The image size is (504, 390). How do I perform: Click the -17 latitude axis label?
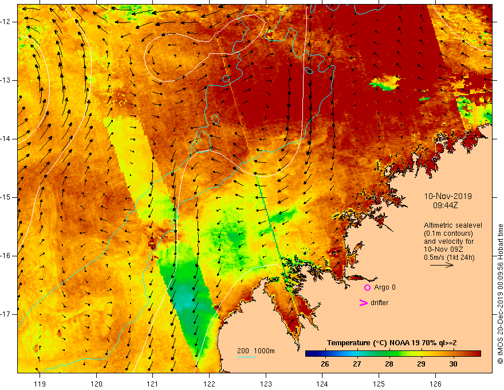(x=6, y=314)
